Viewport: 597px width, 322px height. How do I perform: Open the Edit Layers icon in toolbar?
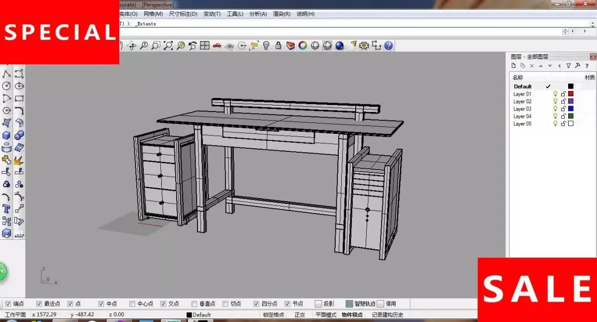tap(291, 45)
